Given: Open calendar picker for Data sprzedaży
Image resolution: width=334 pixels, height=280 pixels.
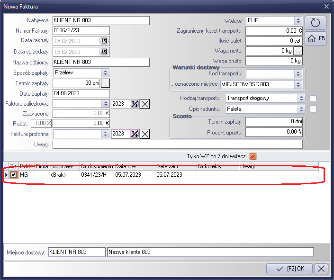Looking at the screenshot, I should [104, 52].
